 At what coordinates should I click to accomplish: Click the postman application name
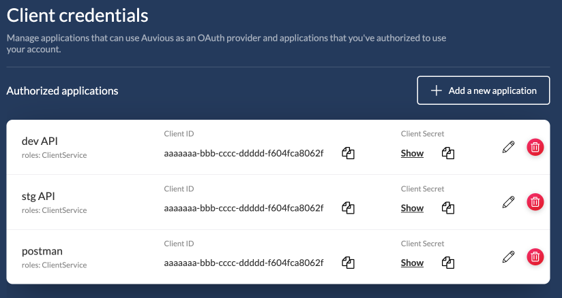pyautogui.click(x=42, y=251)
